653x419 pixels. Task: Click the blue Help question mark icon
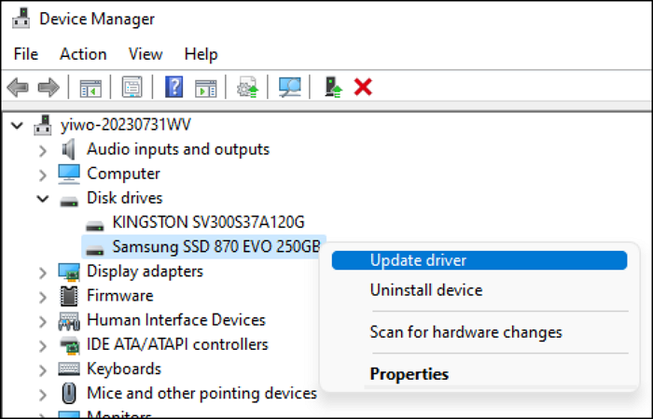(174, 88)
